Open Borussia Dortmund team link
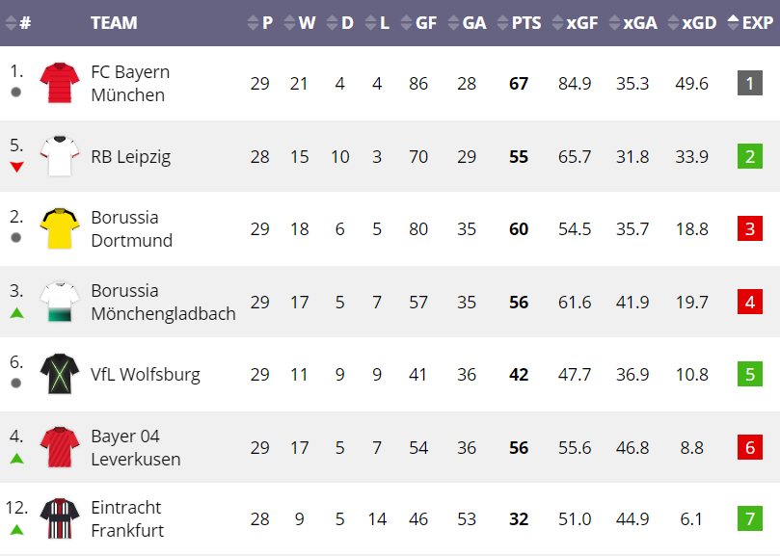 pos(132,228)
